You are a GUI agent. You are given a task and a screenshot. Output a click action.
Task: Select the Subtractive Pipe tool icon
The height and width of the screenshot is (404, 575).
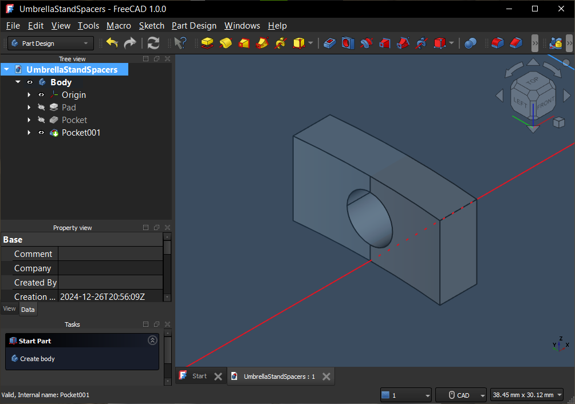pos(403,43)
